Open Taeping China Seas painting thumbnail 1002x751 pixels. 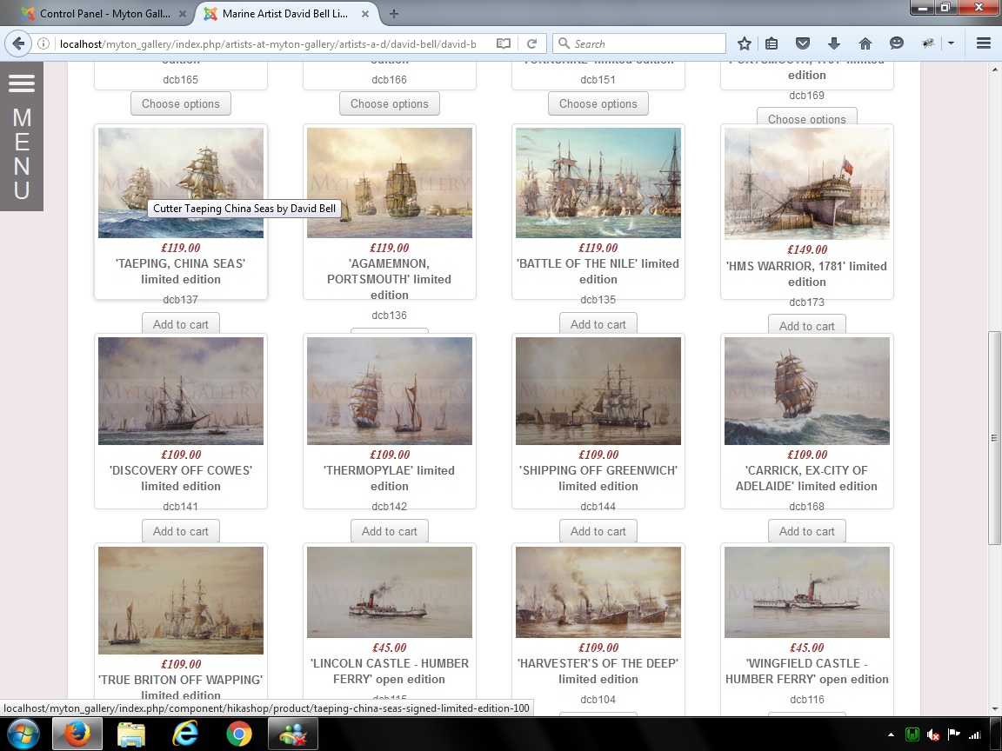[181, 183]
